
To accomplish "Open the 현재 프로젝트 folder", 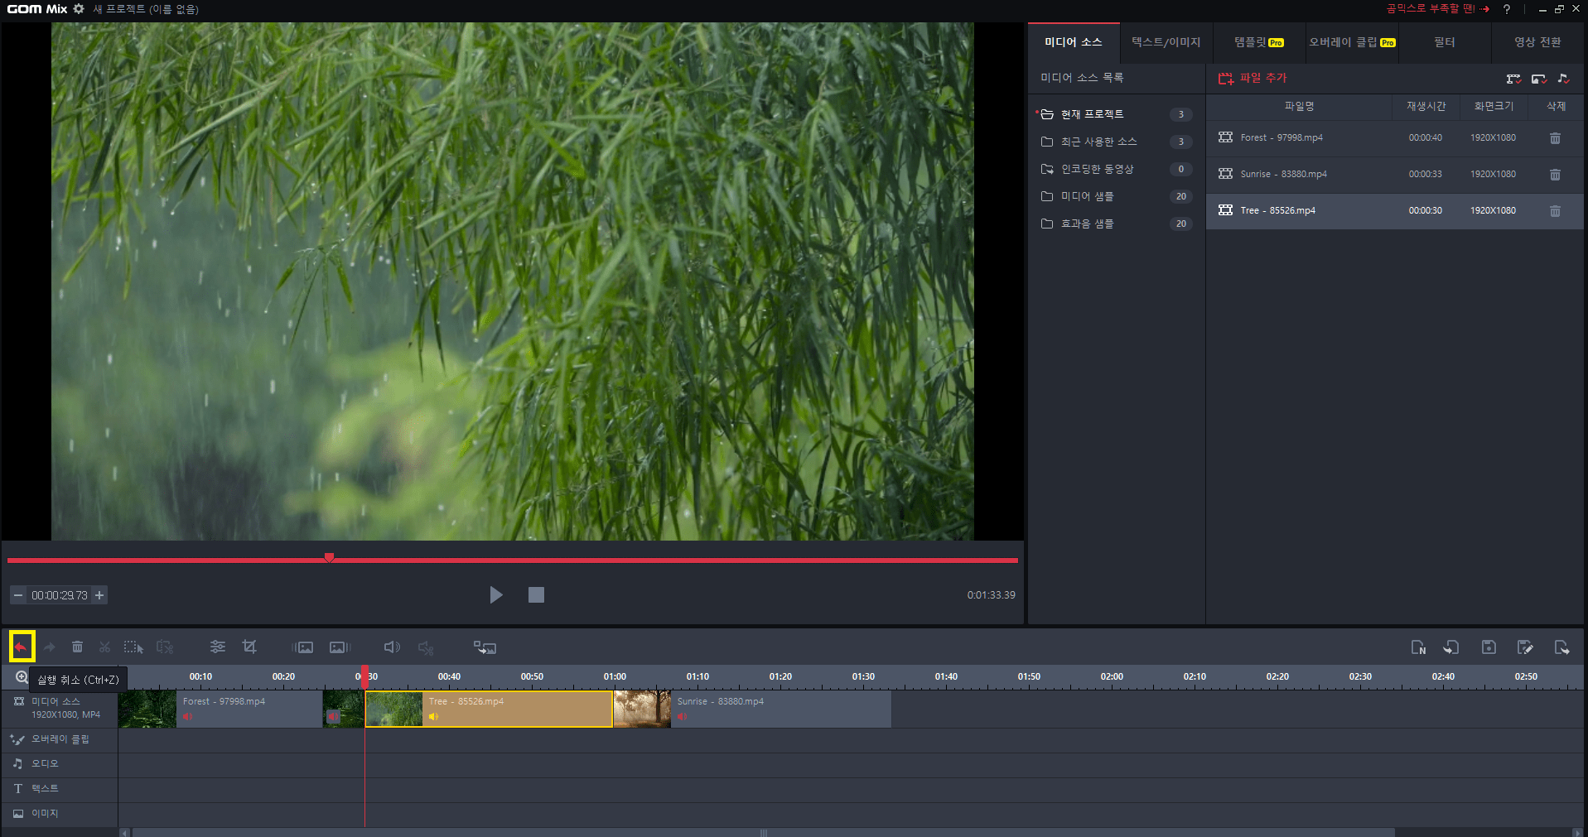I will (1116, 114).
